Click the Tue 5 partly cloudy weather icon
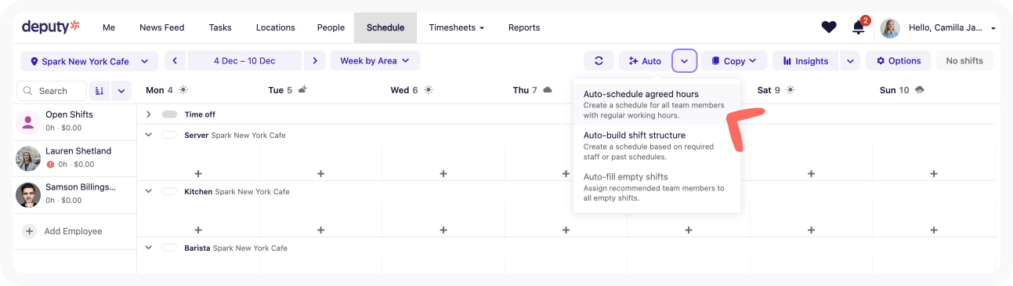 tap(302, 90)
